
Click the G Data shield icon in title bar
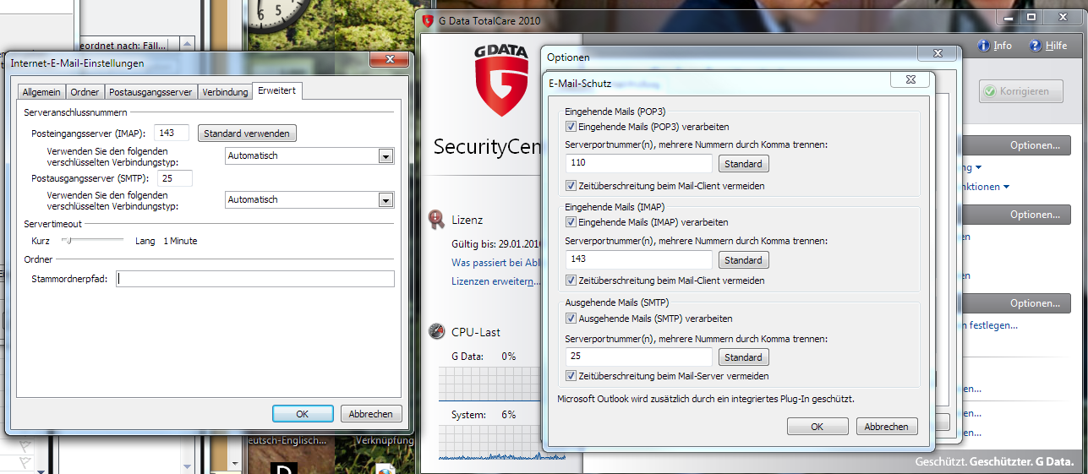[x=427, y=20]
